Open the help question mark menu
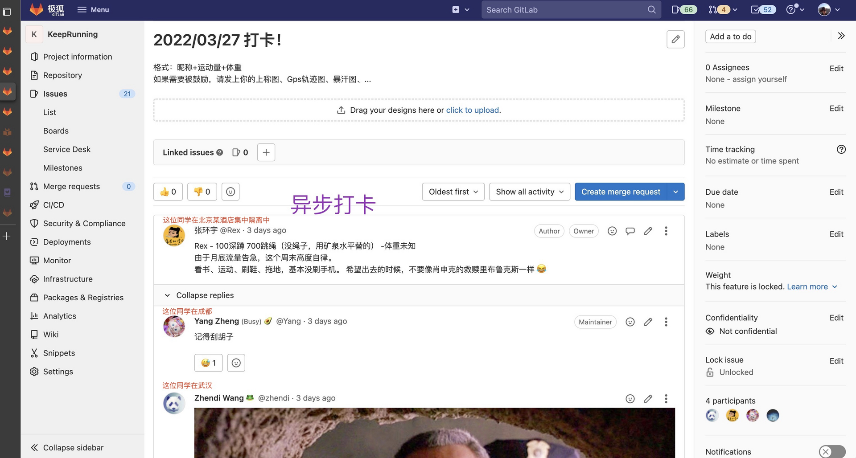Image resolution: width=856 pixels, height=458 pixels. pos(795,9)
